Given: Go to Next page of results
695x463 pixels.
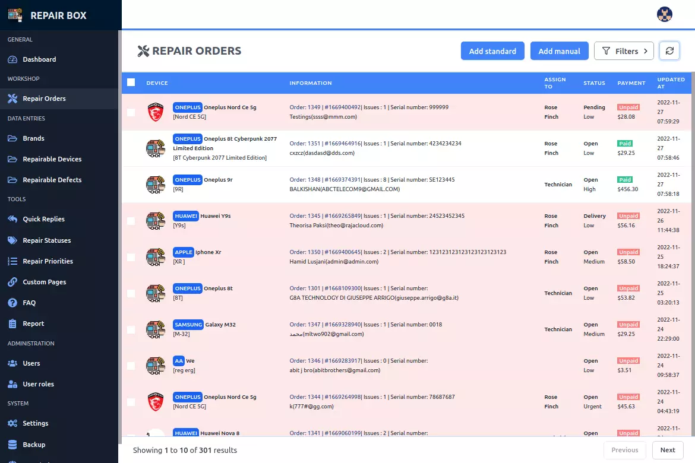Looking at the screenshot, I should click(668, 450).
